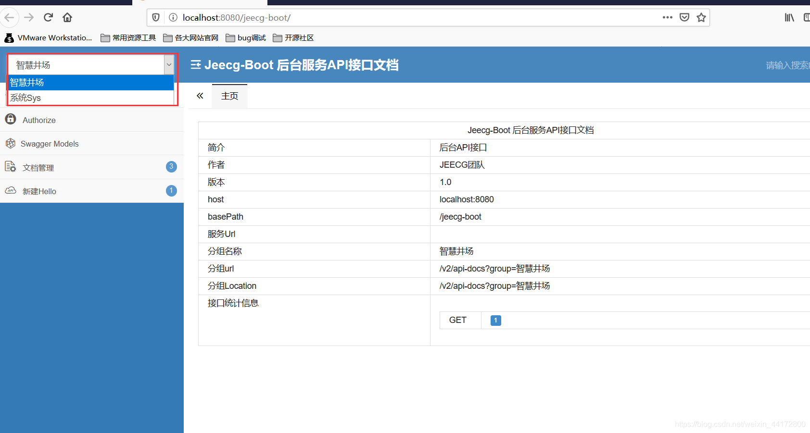This screenshot has height=433, width=810.
Task: Open the browser library icon
Action: click(x=789, y=18)
